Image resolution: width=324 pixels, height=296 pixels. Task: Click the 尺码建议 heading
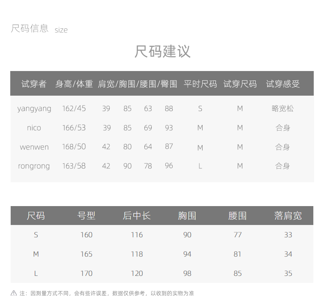tap(162, 52)
